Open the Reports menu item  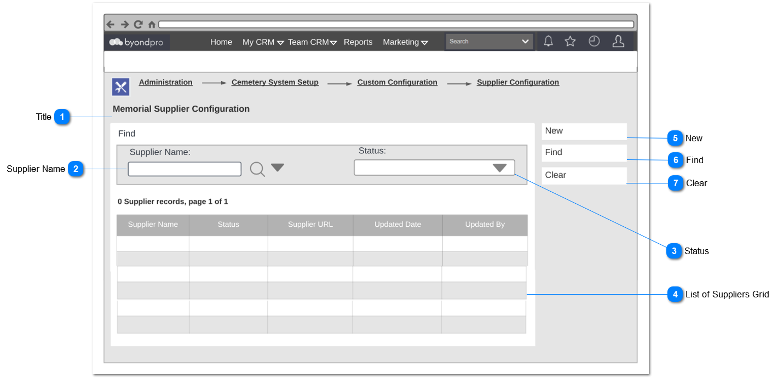click(358, 42)
